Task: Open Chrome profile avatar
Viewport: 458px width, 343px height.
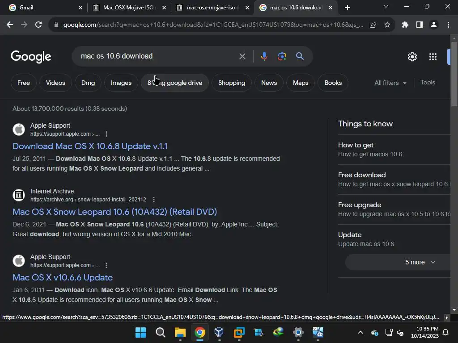Action: pyautogui.click(x=434, y=25)
